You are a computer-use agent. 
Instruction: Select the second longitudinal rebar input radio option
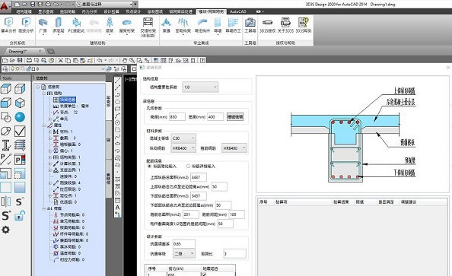pyautogui.click(x=188, y=167)
